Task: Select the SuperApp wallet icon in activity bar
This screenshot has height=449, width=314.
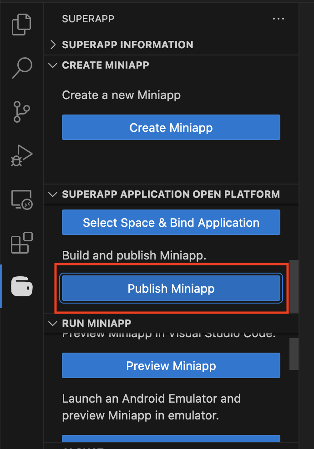Action: 22,286
